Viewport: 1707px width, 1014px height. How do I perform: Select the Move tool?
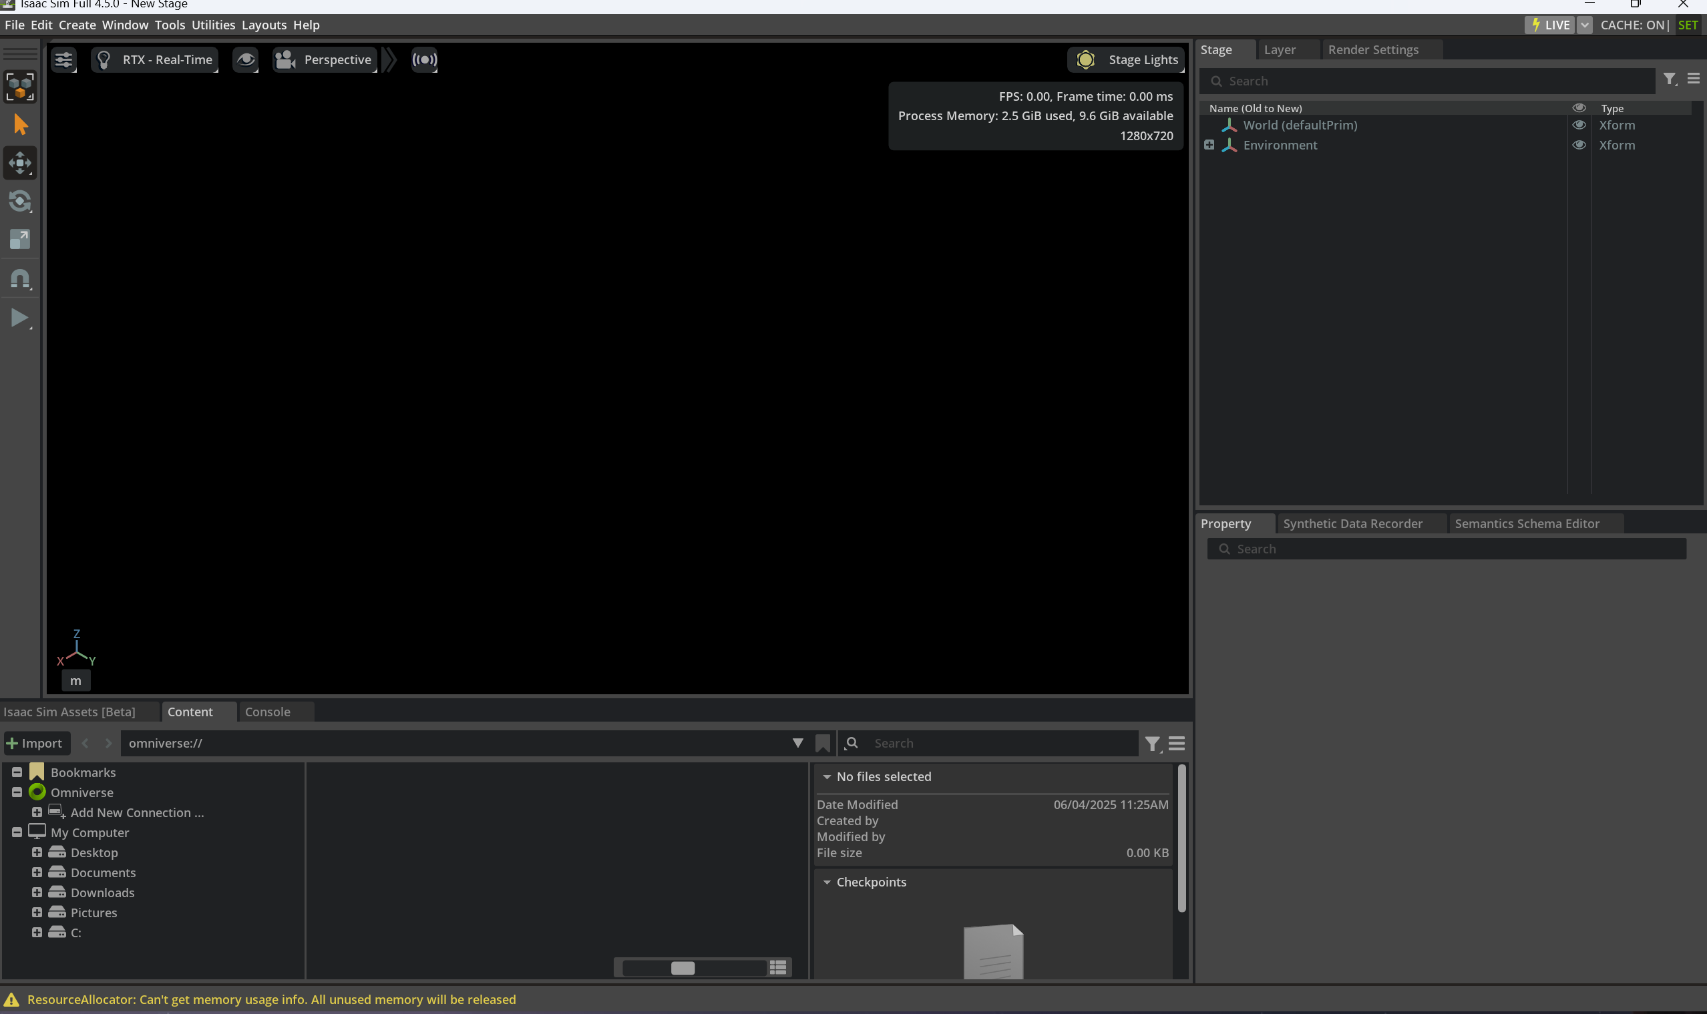pyautogui.click(x=21, y=163)
